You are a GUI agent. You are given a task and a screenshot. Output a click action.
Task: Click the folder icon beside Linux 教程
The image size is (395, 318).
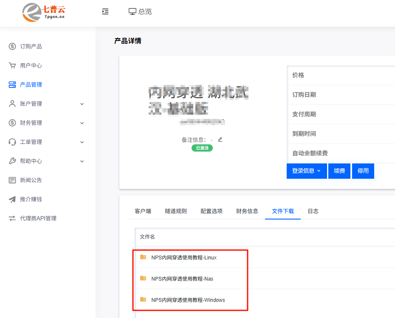tap(143, 257)
